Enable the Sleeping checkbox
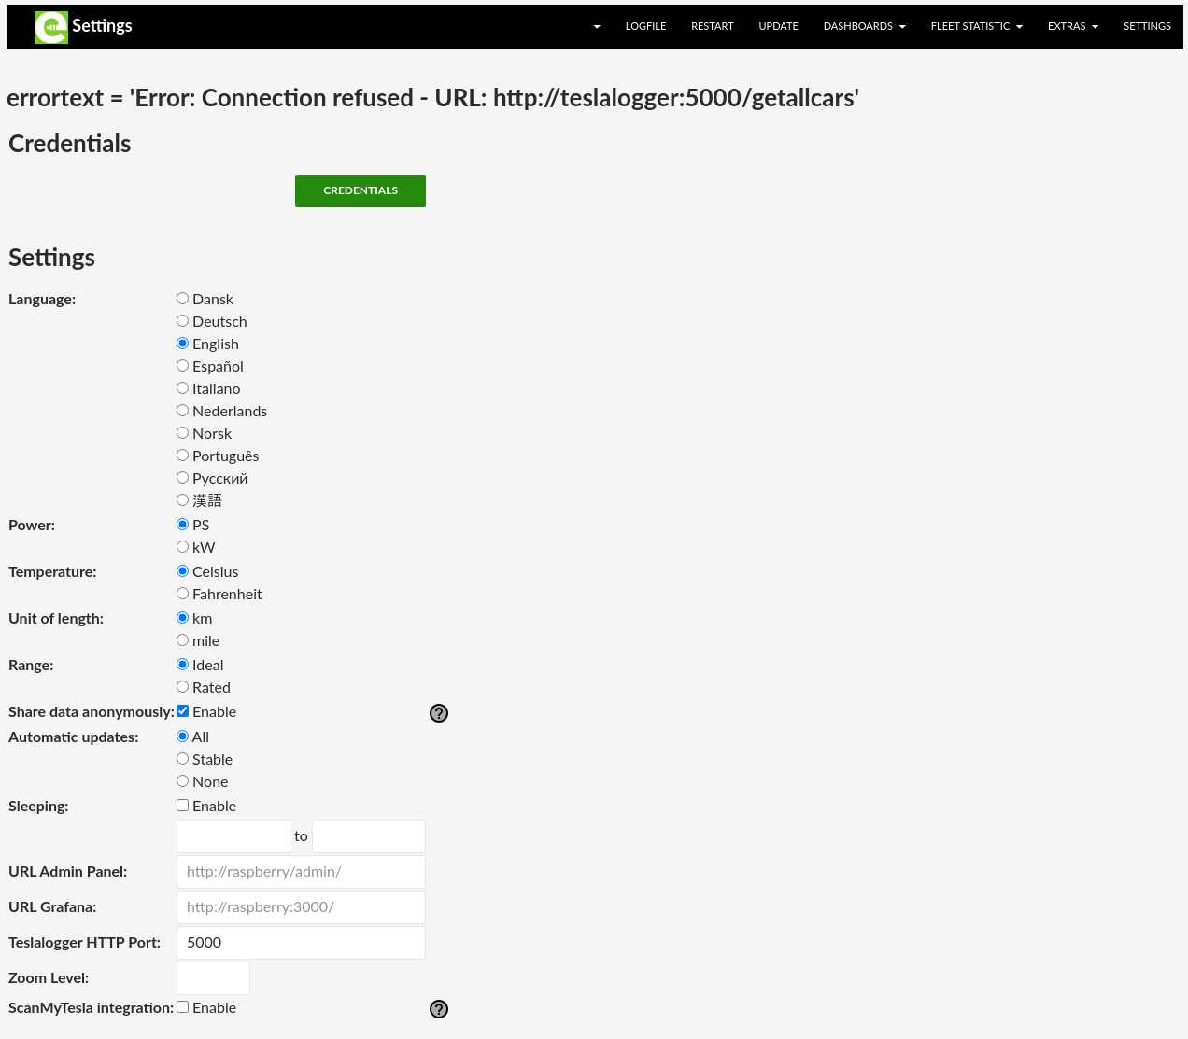This screenshot has height=1039, width=1188. coord(183,806)
